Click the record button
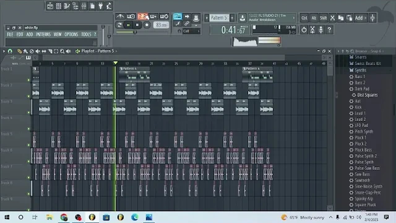 tap(147, 25)
